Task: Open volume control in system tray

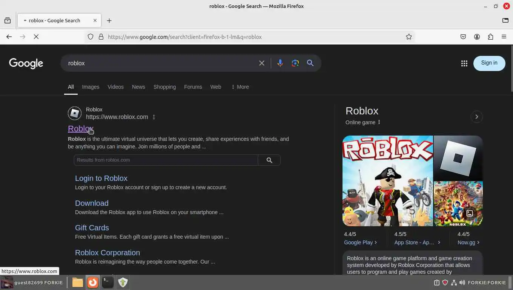Action: [x=462, y=282]
